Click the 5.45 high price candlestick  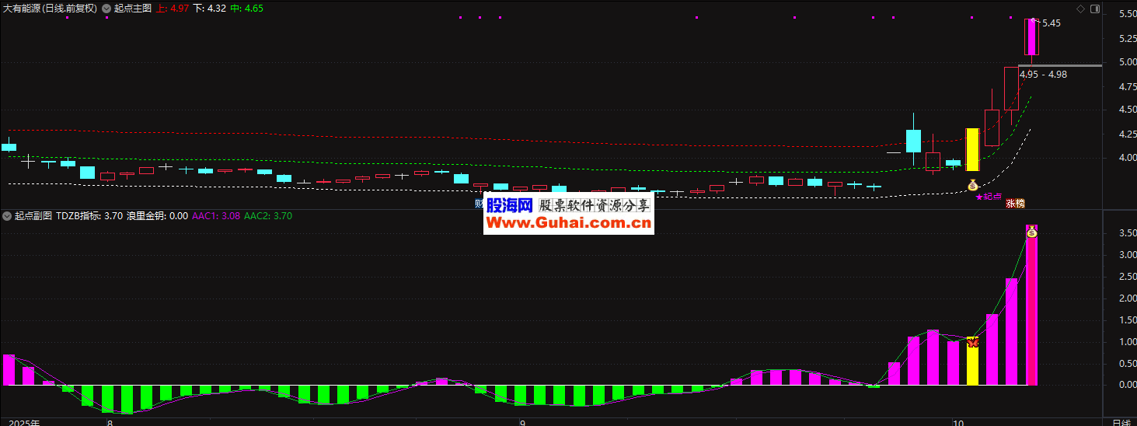click(x=1031, y=37)
